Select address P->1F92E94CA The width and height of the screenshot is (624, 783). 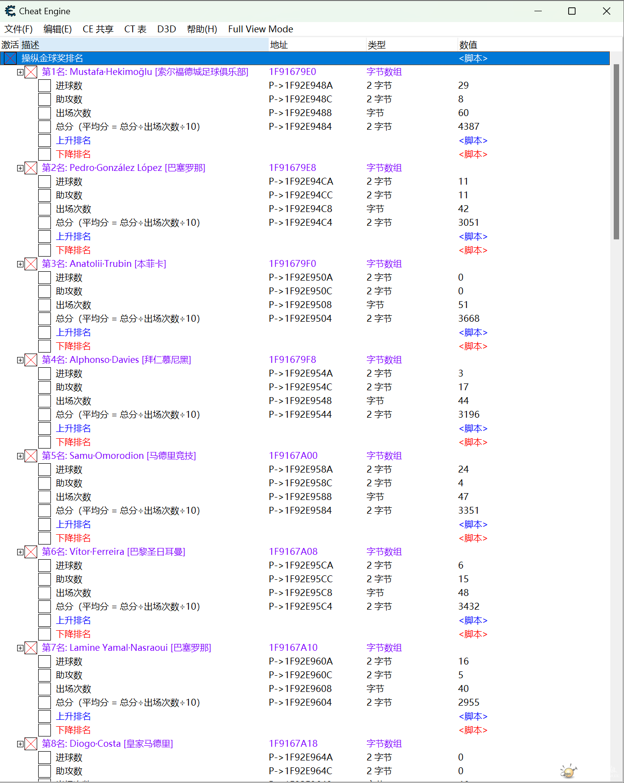point(301,182)
